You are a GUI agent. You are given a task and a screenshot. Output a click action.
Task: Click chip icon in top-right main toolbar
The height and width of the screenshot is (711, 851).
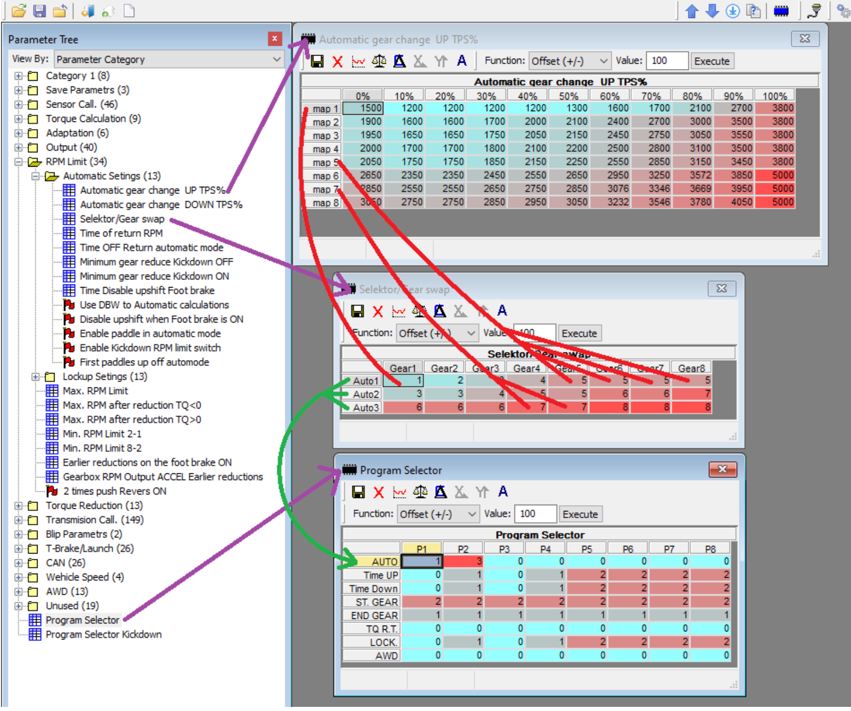[x=781, y=11]
